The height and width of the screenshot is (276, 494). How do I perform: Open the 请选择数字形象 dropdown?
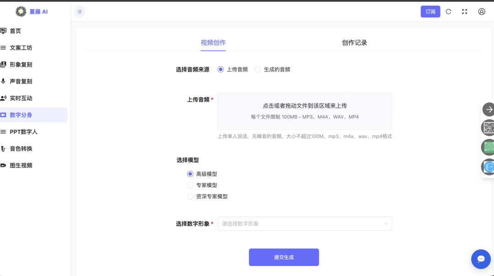(305, 223)
